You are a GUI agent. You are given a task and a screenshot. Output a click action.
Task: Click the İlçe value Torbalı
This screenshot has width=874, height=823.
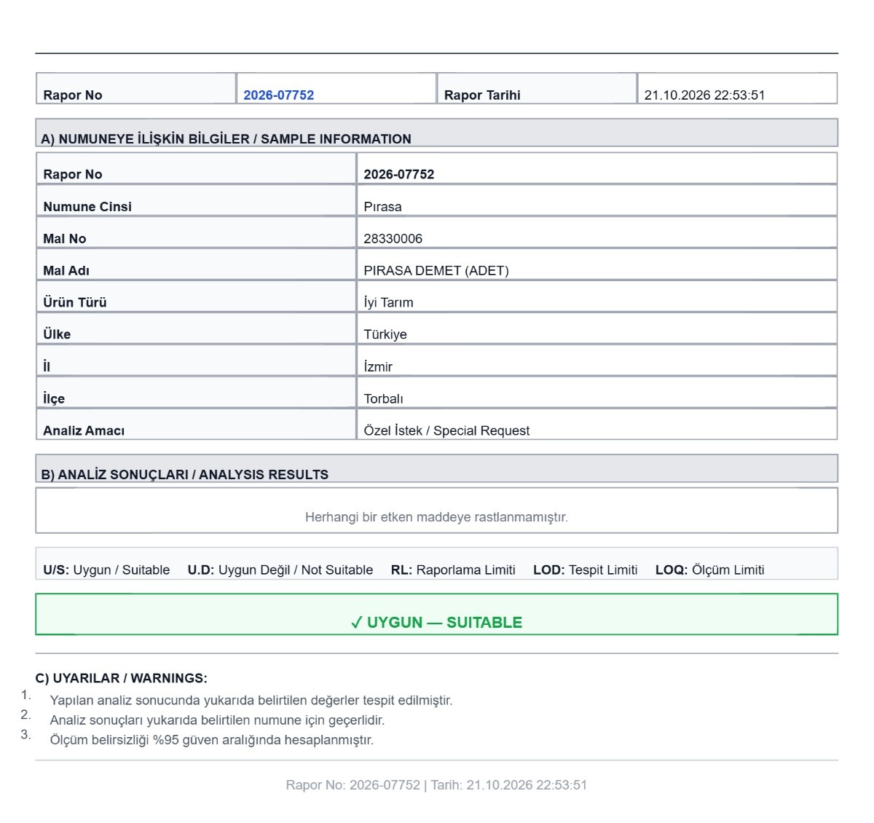coord(383,398)
